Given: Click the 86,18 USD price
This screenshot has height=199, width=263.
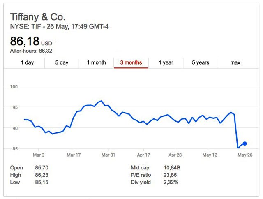Looking at the screenshot, I should tap(31, 42).
